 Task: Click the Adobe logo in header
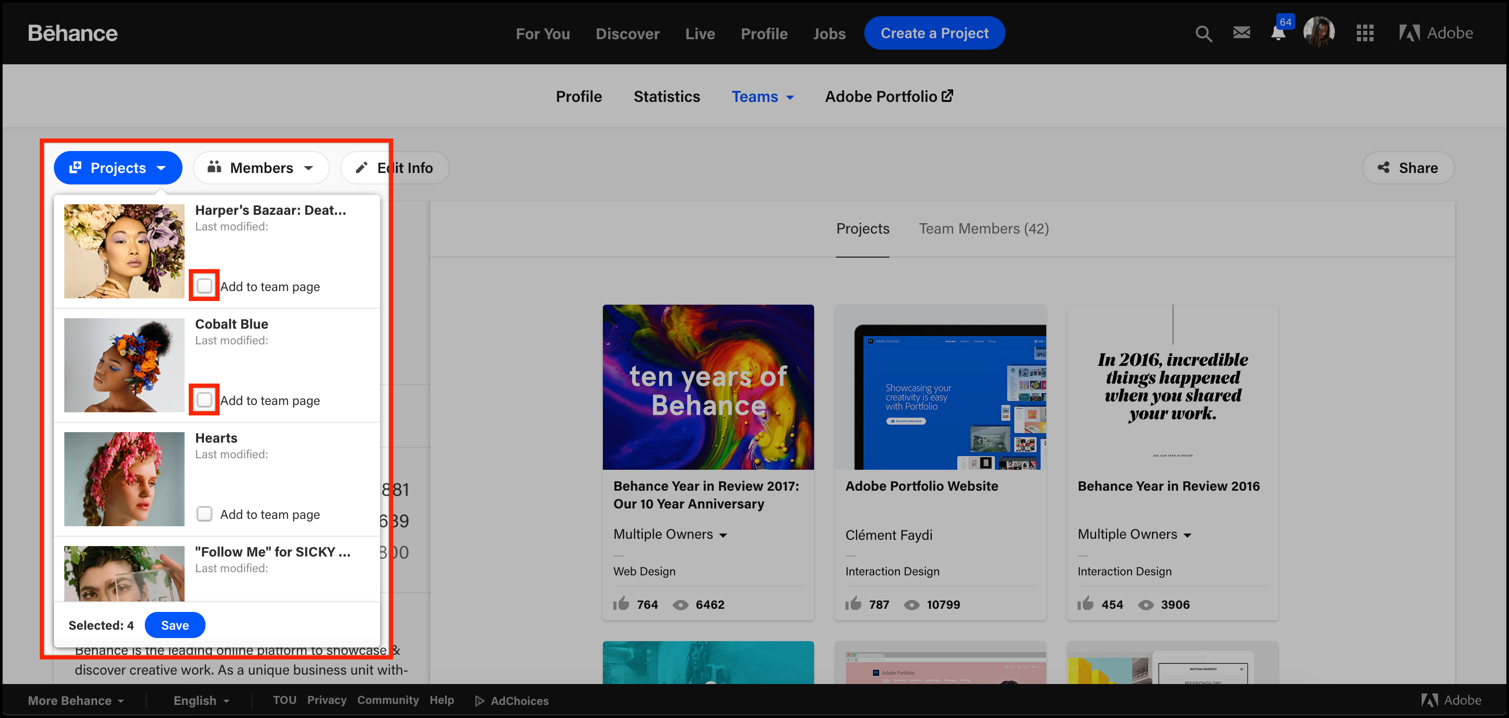pyautogui.click(x=1436, y=33)
